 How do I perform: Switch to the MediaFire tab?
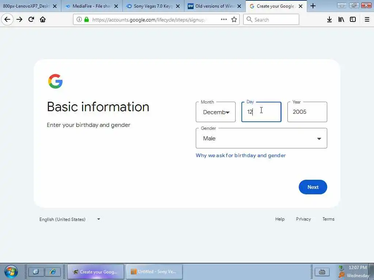coord(92,6)
